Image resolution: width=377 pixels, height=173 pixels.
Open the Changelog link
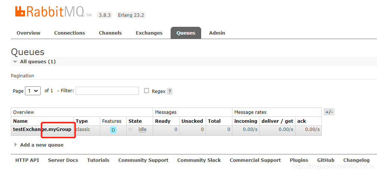coord(356,160)
